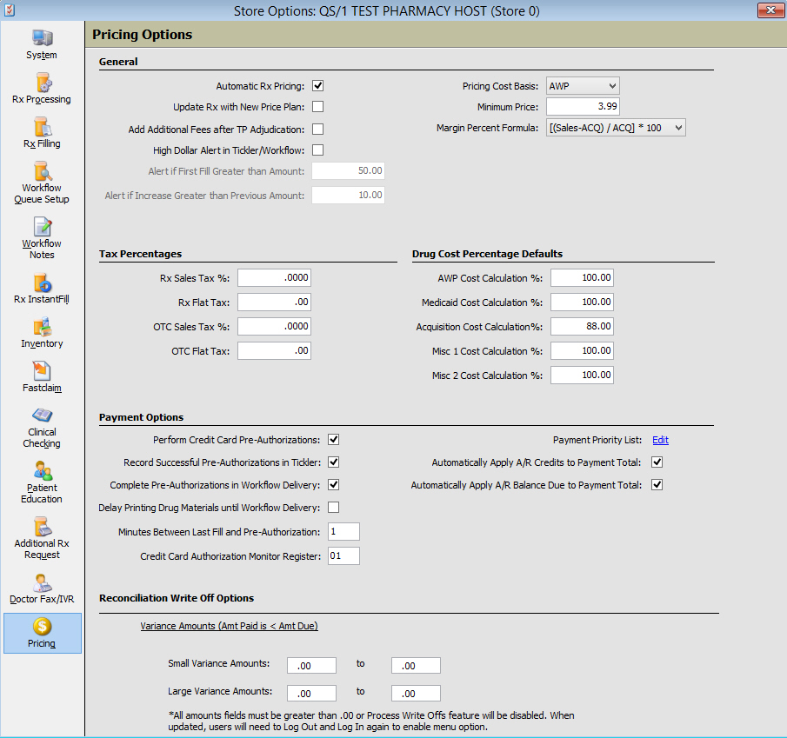This screenshot has height=738, width=787.
Task: Open the Workflow Notes icon
Action: (42, 228)
